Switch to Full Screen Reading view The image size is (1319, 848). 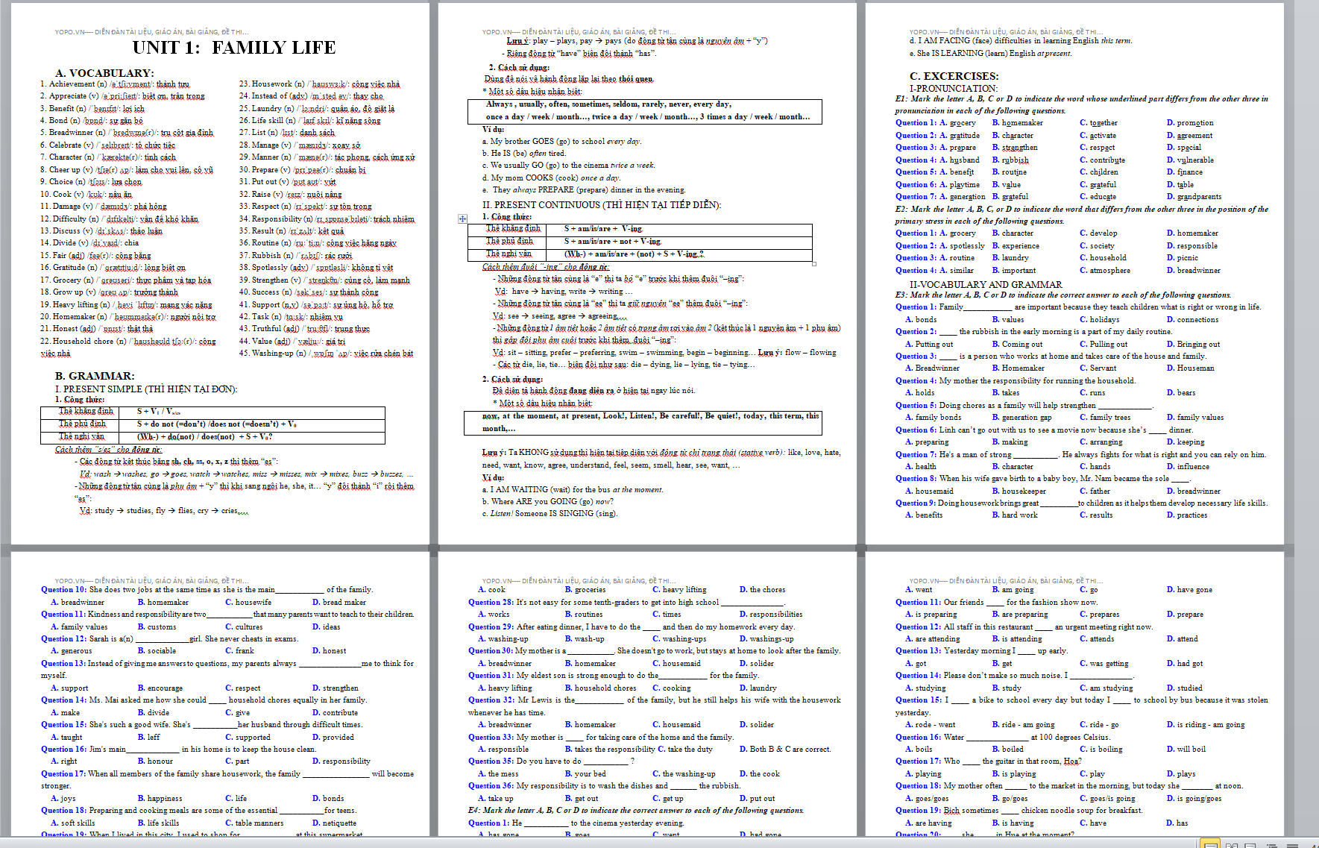coord(1232,844)
